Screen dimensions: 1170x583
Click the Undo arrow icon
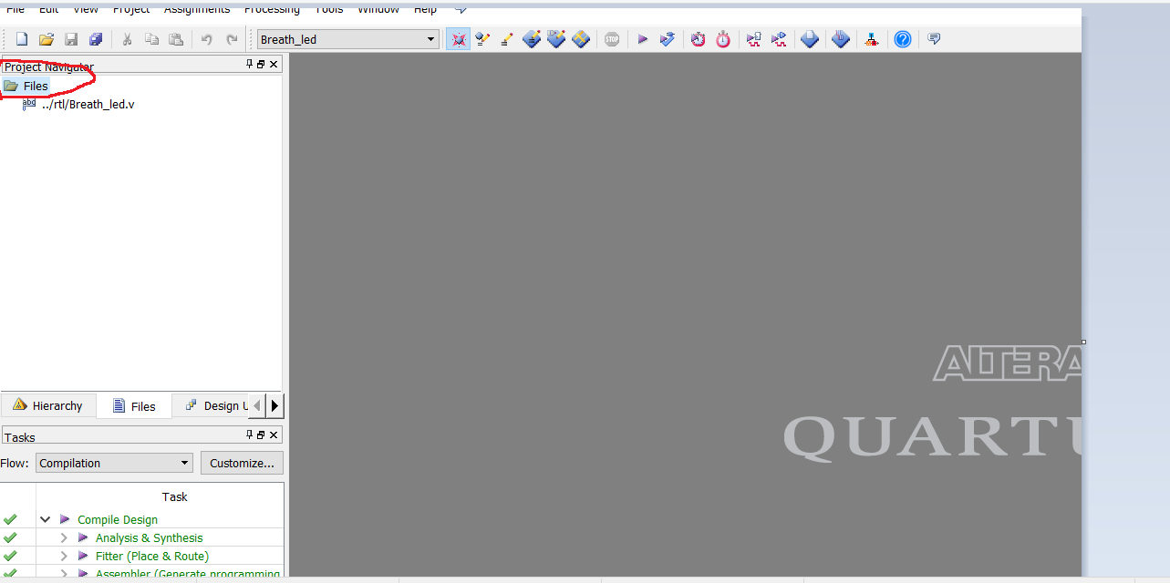tap(208, 39)
